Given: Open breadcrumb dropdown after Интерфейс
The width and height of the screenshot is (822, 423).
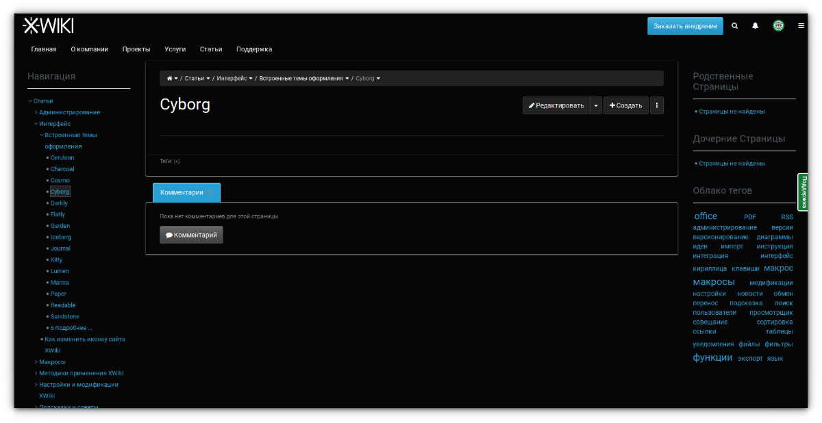Looking at the screenshot, I should click(251, 79).
